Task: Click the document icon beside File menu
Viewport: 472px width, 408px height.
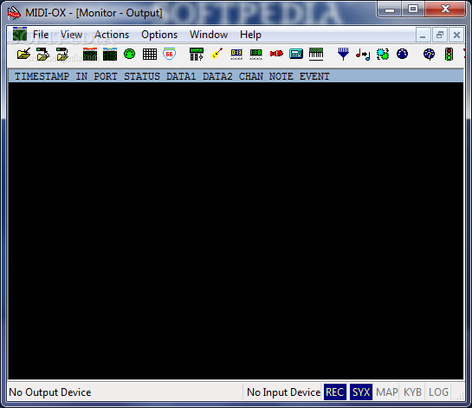Action: (20, 34)
